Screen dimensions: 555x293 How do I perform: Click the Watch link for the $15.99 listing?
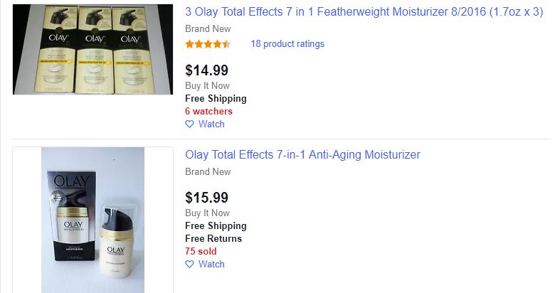coord(211,264)
